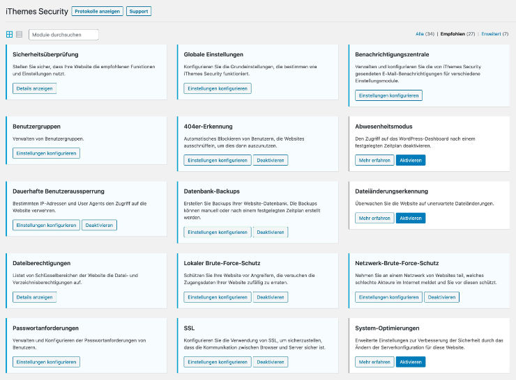516x380 pixels.
Task: Learn more about Dateiänderungserkennung
Action: click(x=374, y=218)
